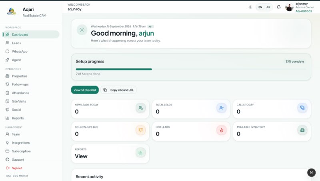This screenshot has height=181, width=320.
Task: Click the Properties building icon in the sidebar
Action: click(x=7, y=76)
